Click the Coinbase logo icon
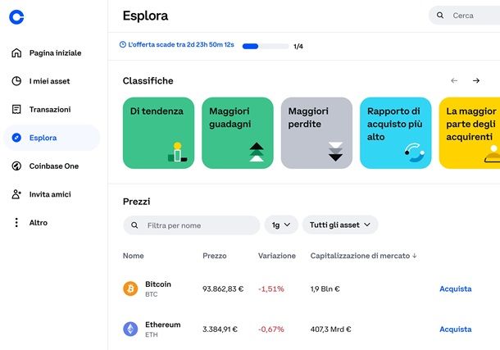Image resolution: width=500 pixels, height=350 pixels. (16, 16)
